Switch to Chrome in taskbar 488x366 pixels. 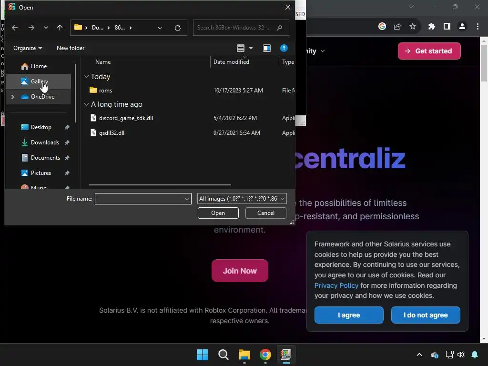point(265,355)
